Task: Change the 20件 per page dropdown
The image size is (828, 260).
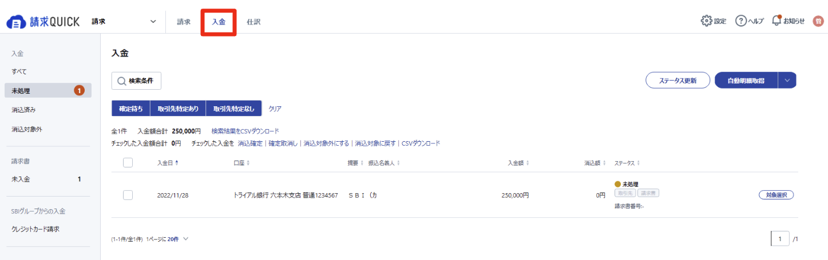Action: point(177,239)
